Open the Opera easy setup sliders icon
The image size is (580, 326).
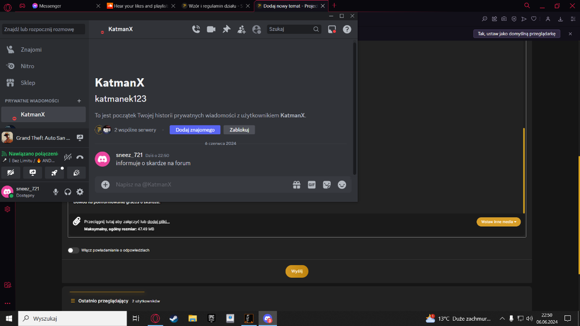573,19
